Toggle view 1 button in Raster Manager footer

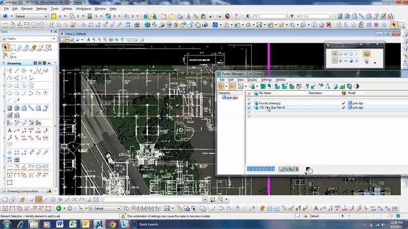point(249,169)
